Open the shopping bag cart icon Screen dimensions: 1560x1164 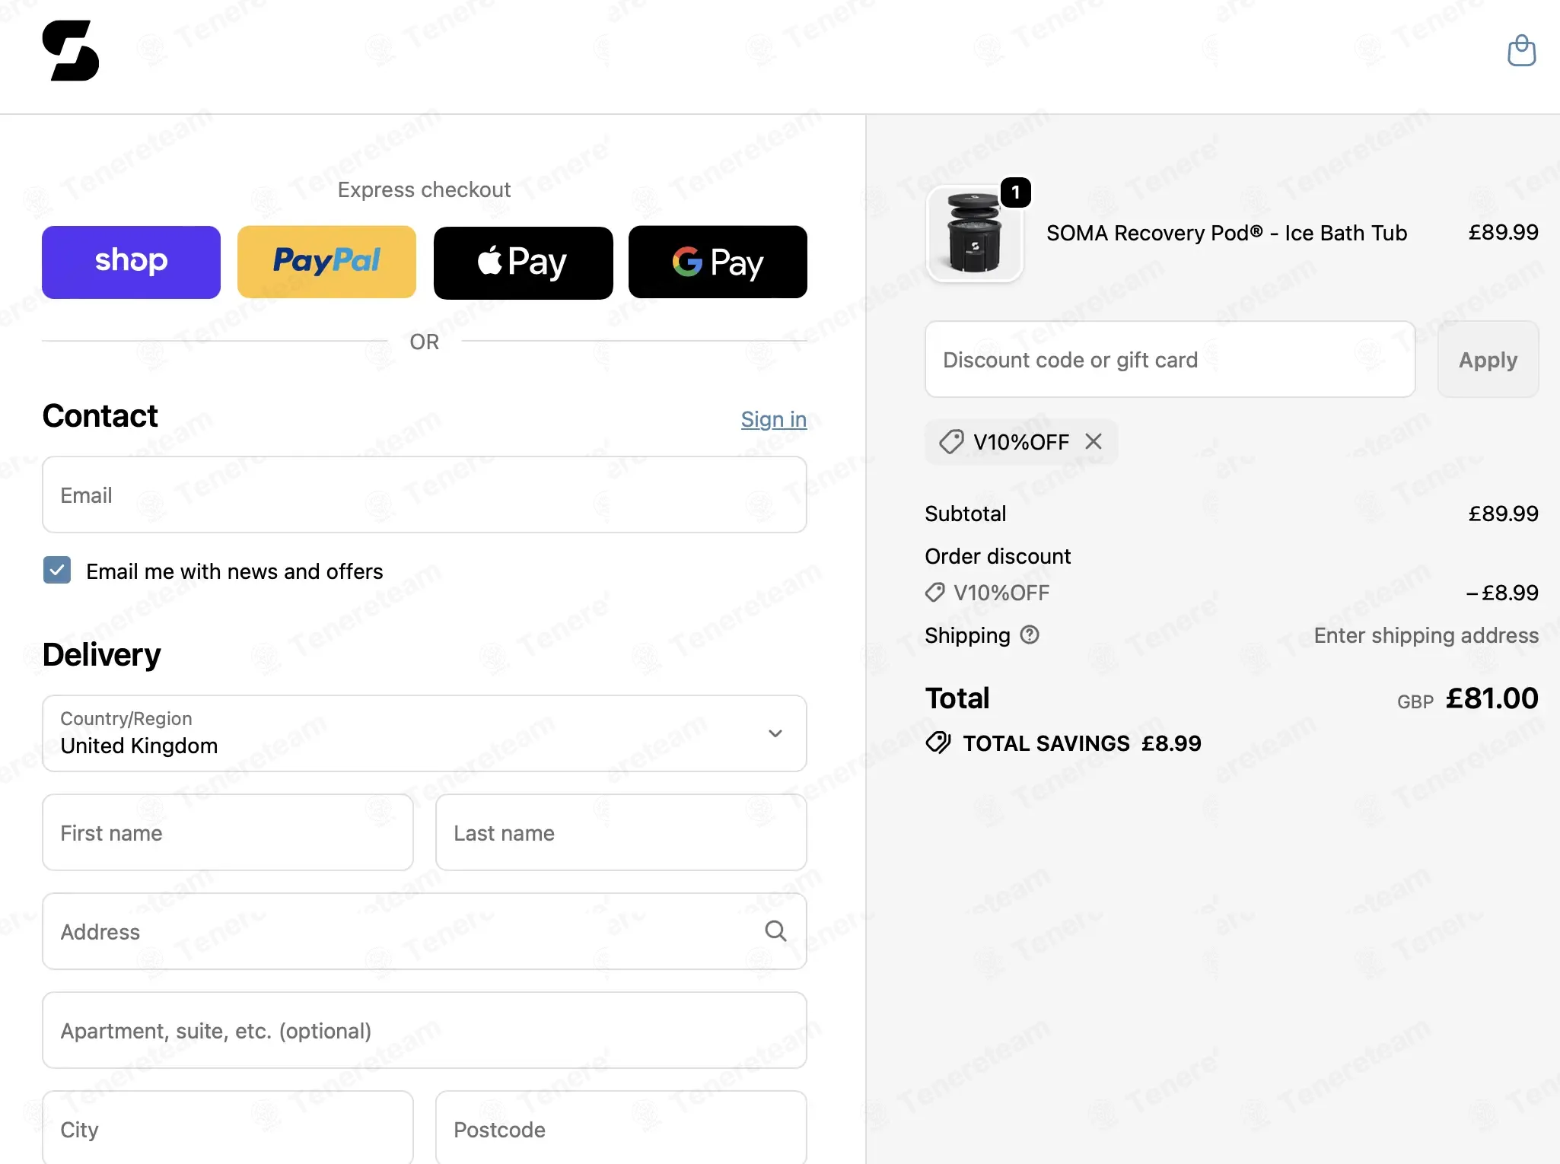click(x=1521, y=51)
